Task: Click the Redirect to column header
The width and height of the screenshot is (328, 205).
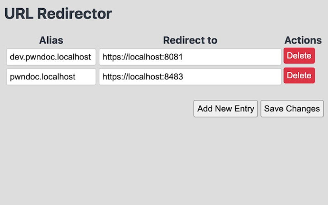Action: pyautogui.click(x=190, y=40)
